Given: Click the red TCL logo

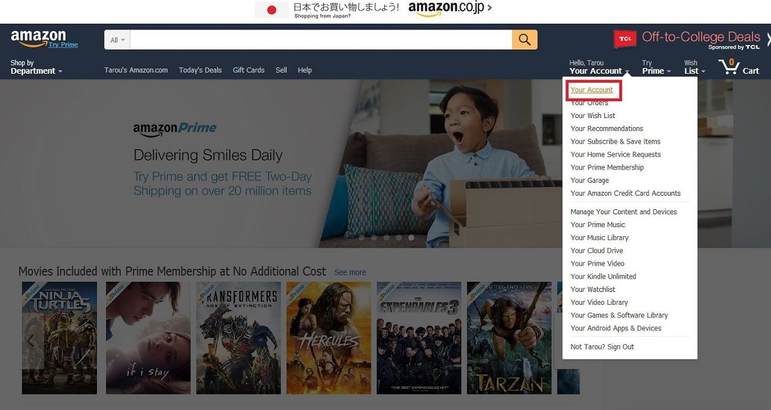Looking at the screenshot, I should point(625,40).
